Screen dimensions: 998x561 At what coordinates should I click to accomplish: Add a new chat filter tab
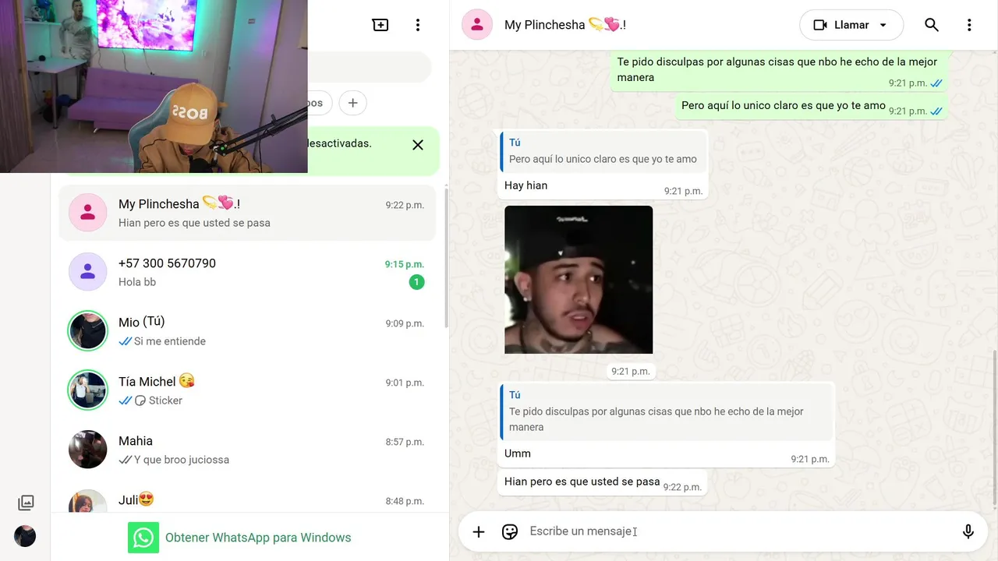(353, 103)
